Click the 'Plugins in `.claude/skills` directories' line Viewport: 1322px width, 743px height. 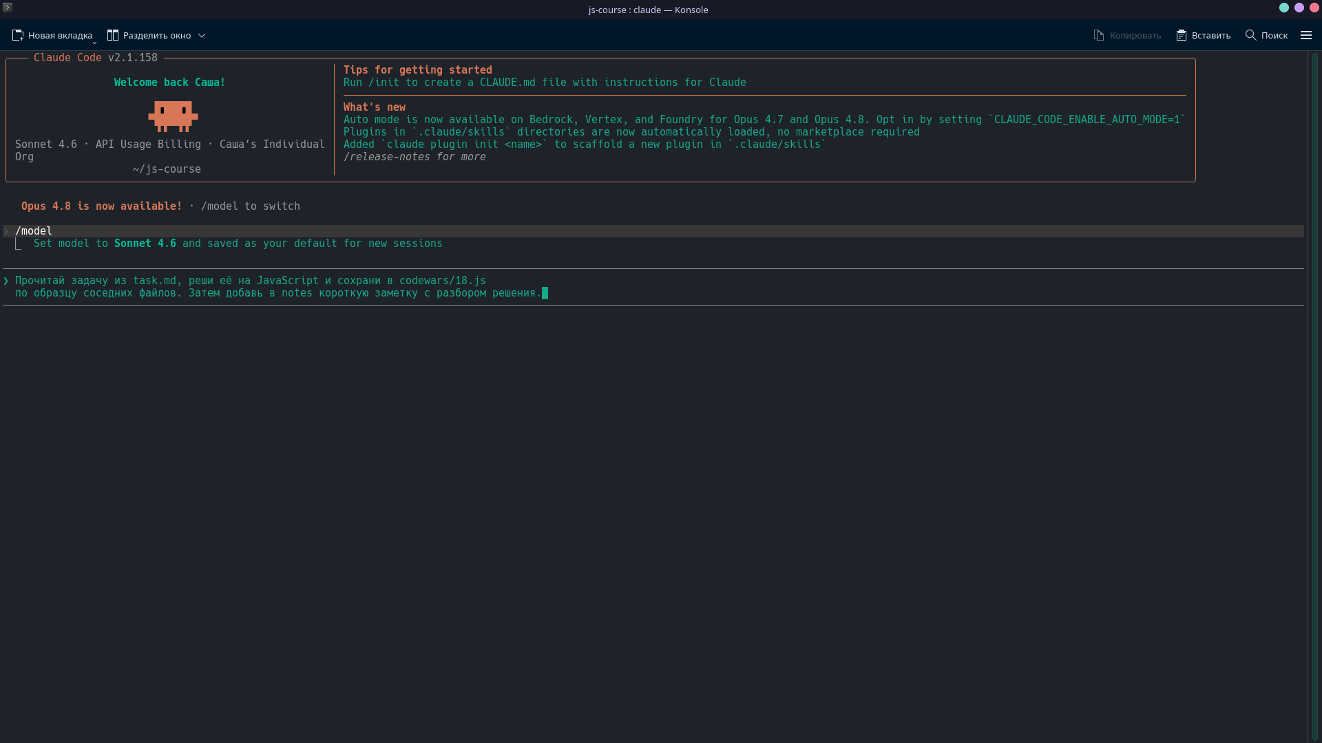pyautogui.click(x=631, y=132)
